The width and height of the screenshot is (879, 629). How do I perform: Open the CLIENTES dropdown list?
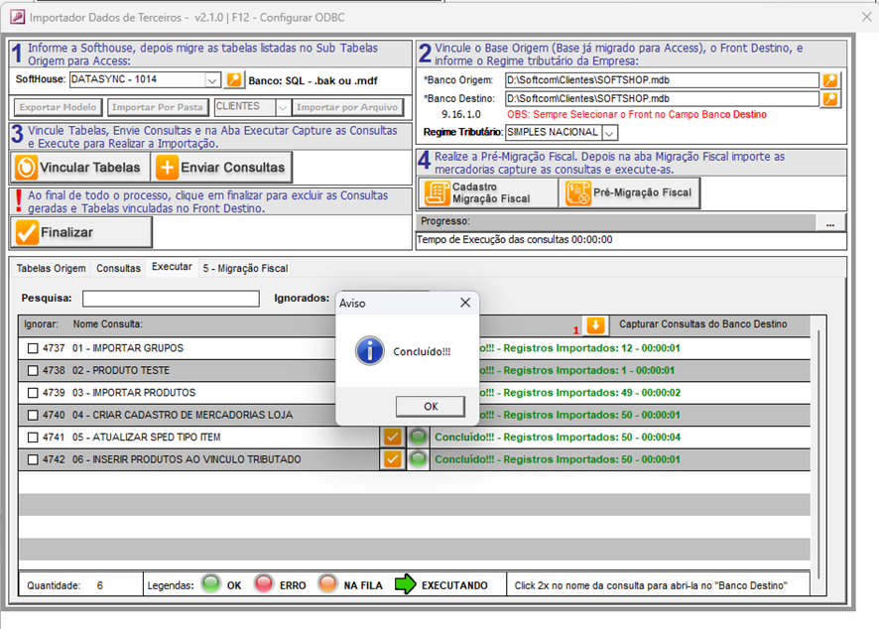pyautogui.click(x=280, y=107)
